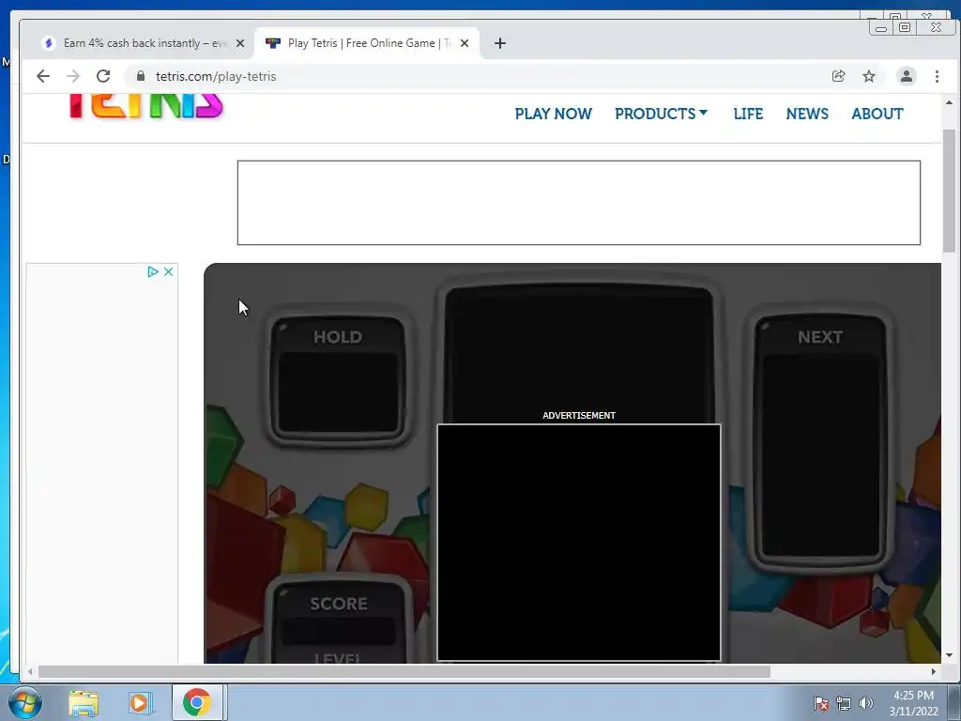Click the SCORE panel
961x721 pixels.
point(338,620)
